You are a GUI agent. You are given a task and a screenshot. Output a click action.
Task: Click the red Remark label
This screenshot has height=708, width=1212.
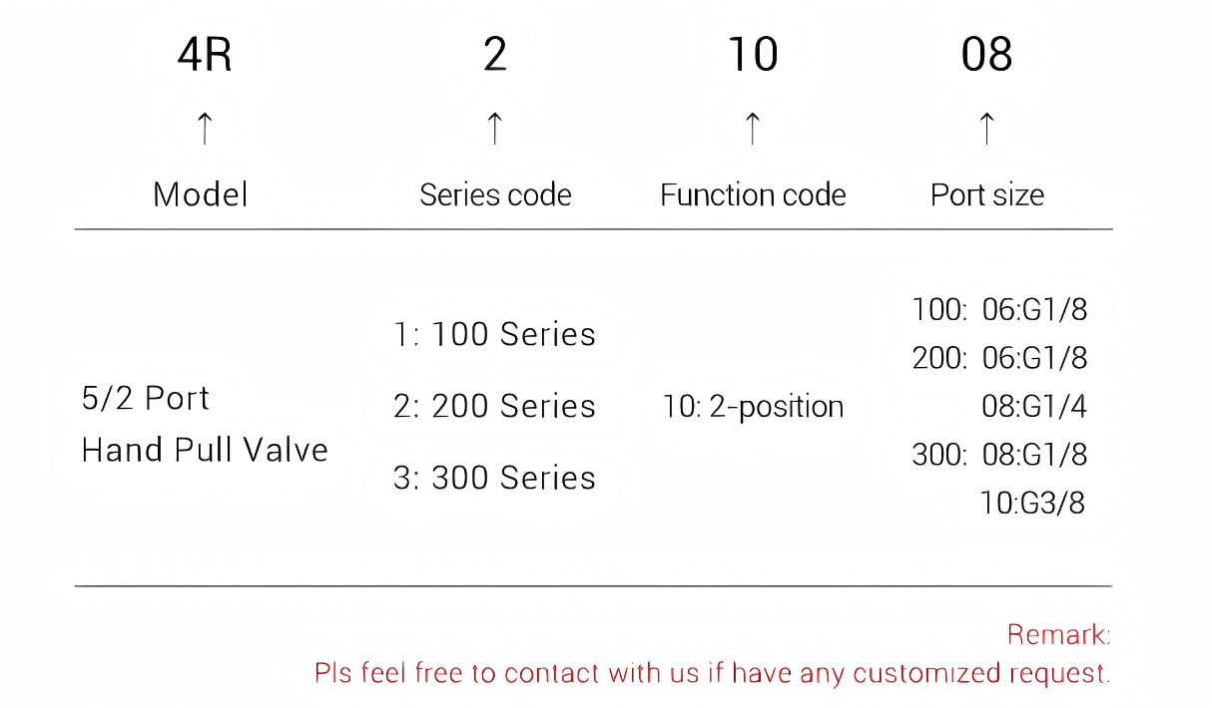1058,634
